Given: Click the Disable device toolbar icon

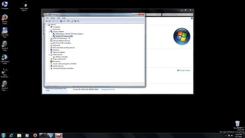Looking at the screenshot, I should pos(78,21).
